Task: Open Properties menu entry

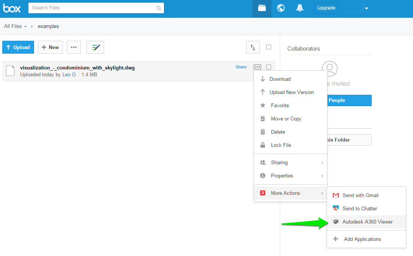Action: click(x=290, y=176)
